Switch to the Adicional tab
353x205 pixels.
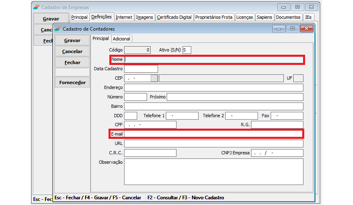tap(122, 39)
